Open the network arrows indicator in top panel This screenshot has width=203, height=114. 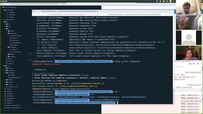point(167,1)
